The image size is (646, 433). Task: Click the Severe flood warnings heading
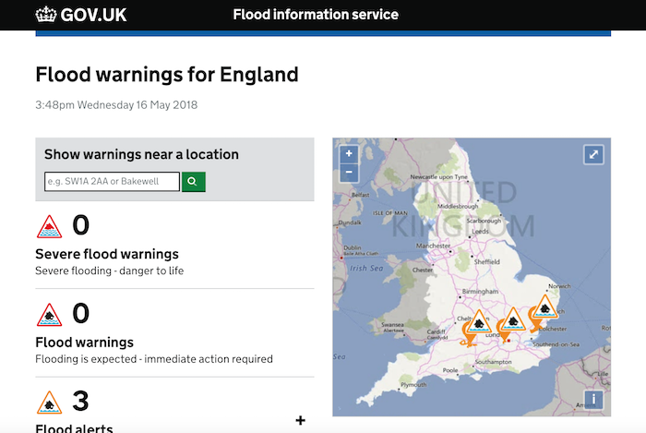coord(107,254)
